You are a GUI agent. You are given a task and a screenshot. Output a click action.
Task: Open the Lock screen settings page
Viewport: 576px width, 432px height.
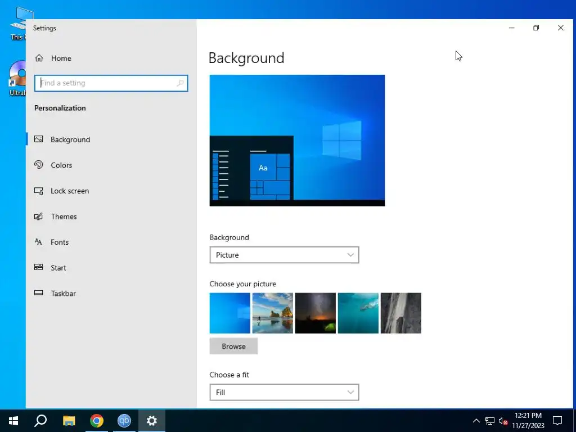[70, 191]
